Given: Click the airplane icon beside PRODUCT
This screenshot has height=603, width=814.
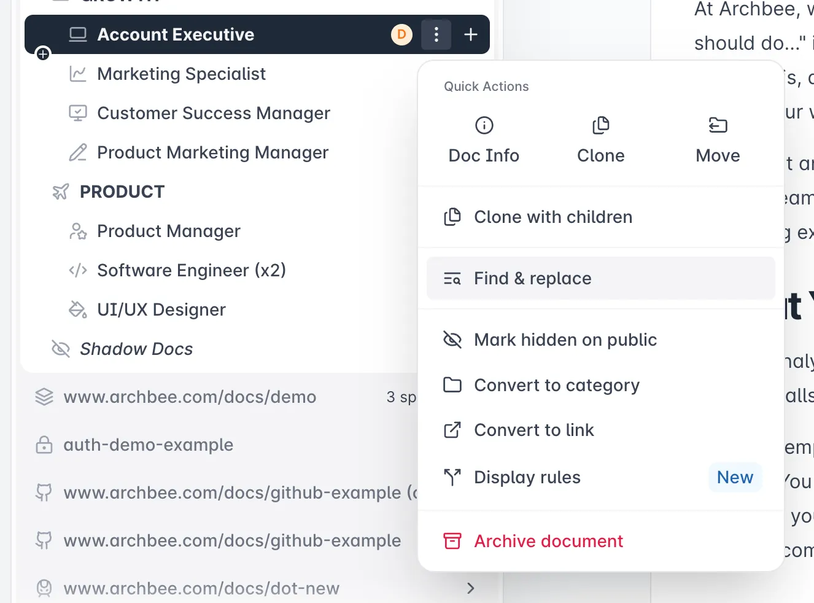Looking at the screenshot, I should 61,192.
